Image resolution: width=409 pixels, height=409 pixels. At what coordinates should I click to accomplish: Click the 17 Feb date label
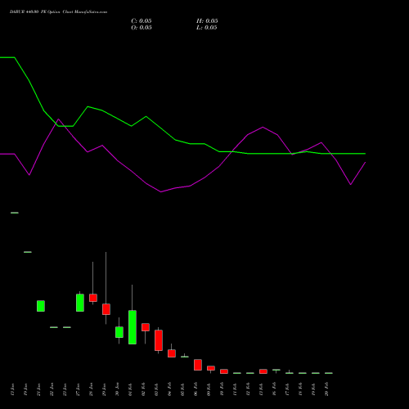click(x=288, y=389)
